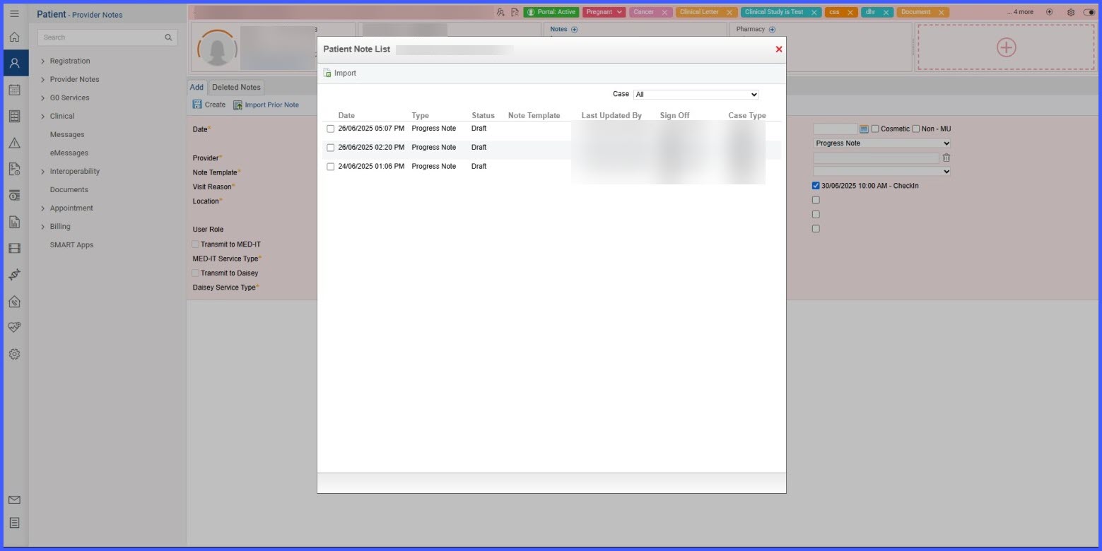This screenshot has width=1102, height=551.
Task: Click the large dashed add widget plus
Action: coord(1006,47)
